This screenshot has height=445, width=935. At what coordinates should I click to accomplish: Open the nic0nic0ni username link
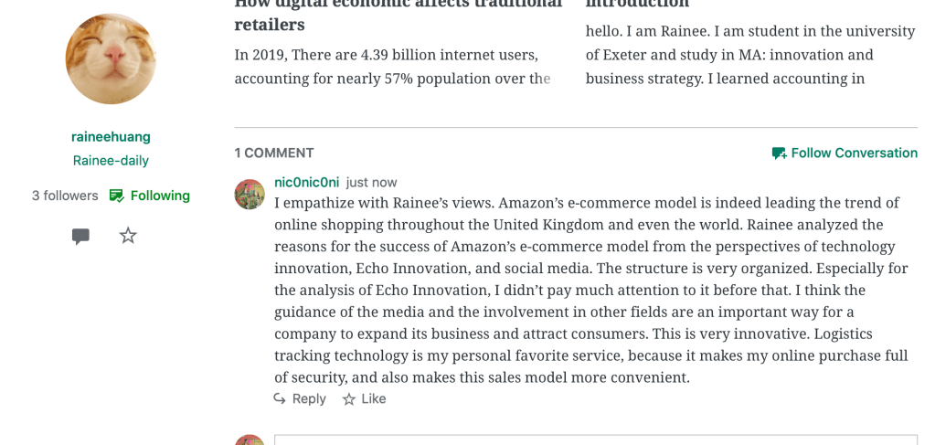point(306,183)
